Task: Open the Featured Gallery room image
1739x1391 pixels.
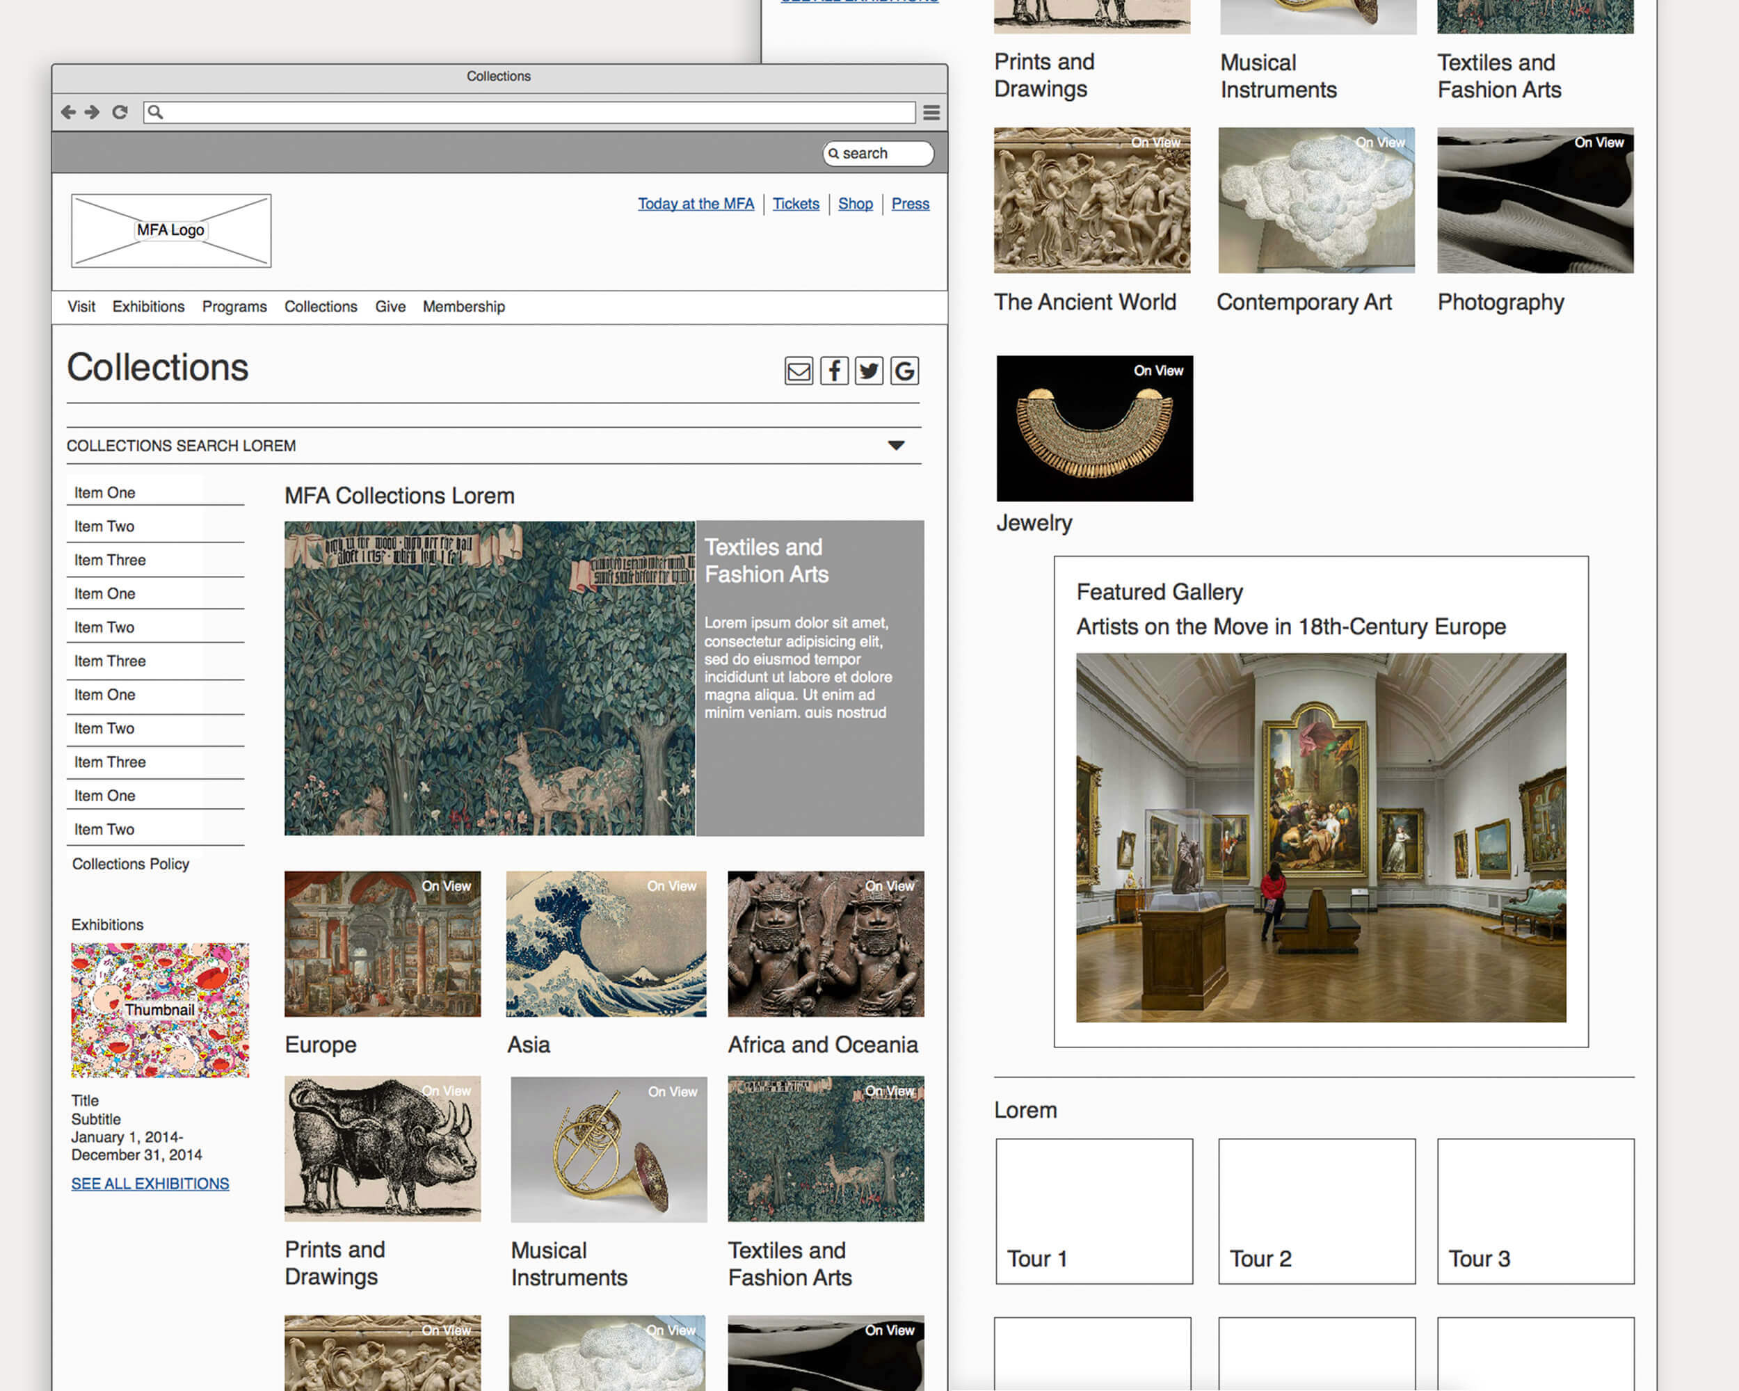Action: [1321, 838]
